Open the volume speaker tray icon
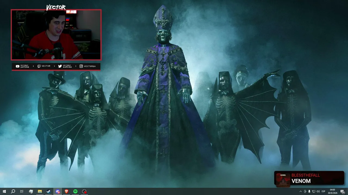348x195 pixels. click(x=318, y=191)
